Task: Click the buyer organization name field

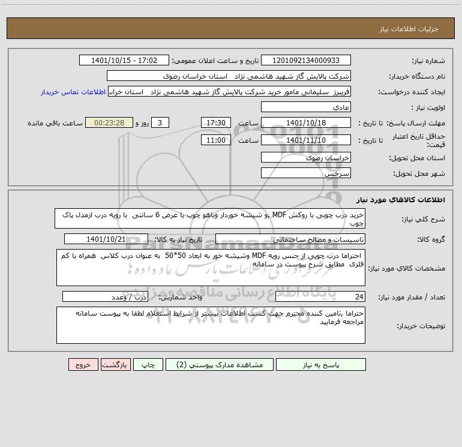Action: pos(229,76)
